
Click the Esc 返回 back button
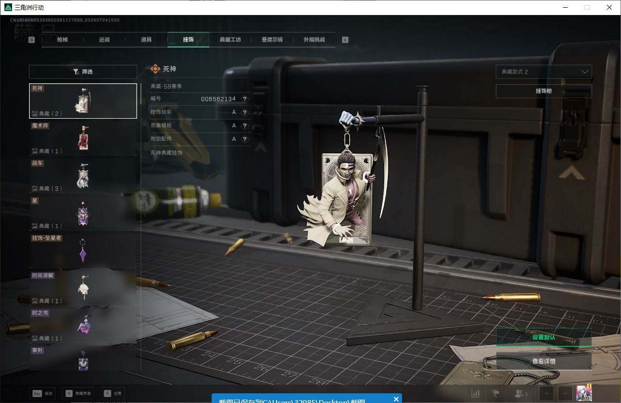(42, 393)
